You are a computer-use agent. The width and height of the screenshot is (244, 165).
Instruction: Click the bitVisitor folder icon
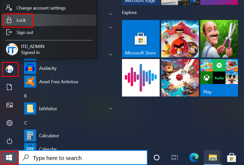point(30,108)
